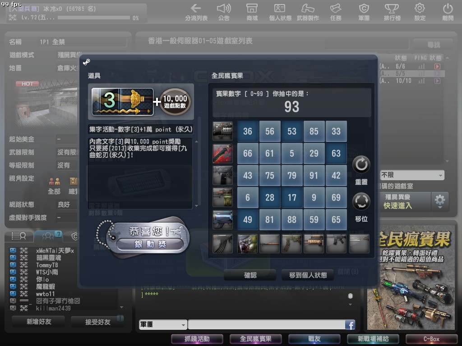Open the 任務 missions icon
This screenshot has width=462, height=346.
coord(336,12)
